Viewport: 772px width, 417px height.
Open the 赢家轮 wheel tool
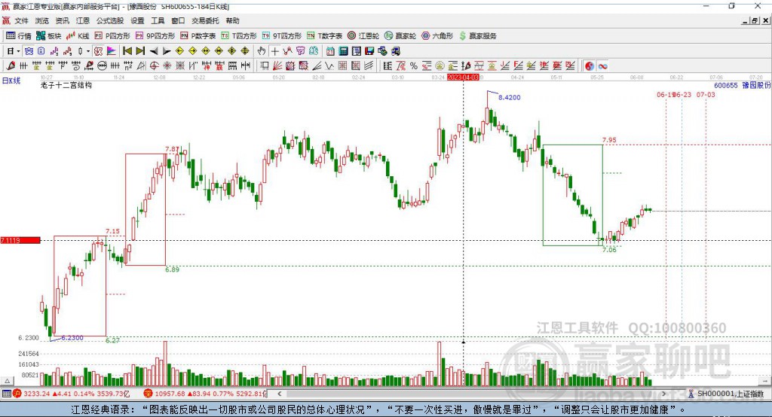tap(400, 36)
